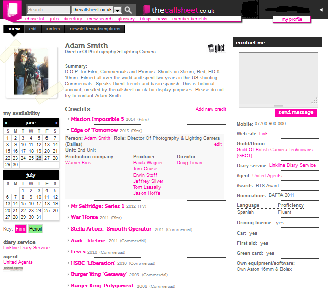Click the header collapse arrow icon
The width and height of the screenshot is (328, 288).
coord(321,10)
